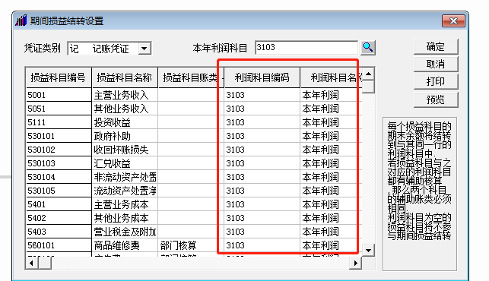This screenshot has width=489, height=281.
Task: Select cell 530104
Action: point(59,177)
